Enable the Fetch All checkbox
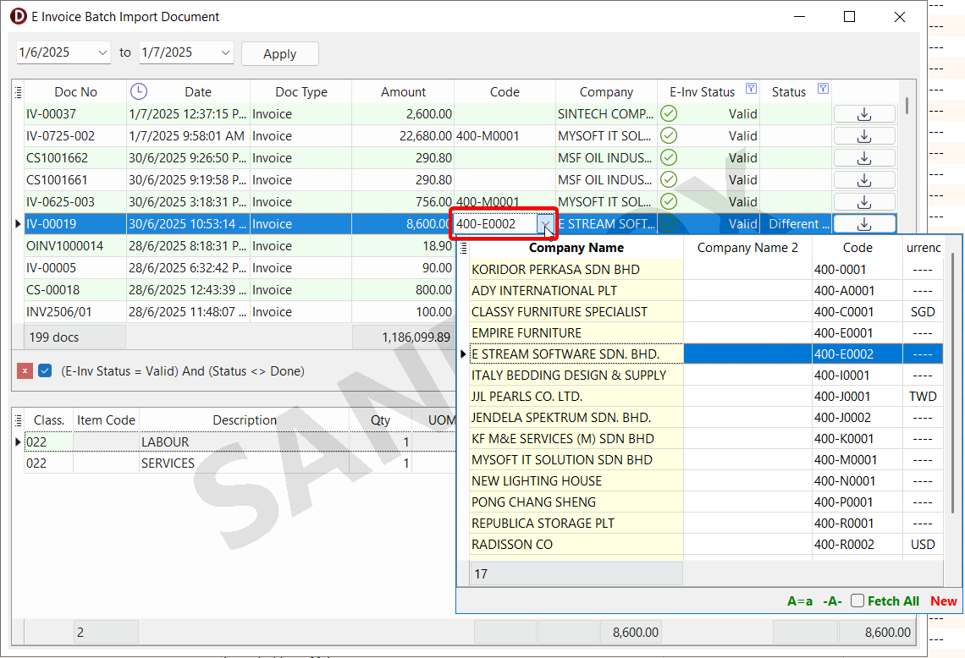 (857, 600)
